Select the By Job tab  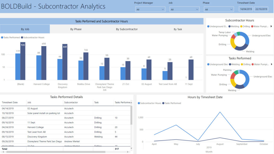[x=25, y=29]
